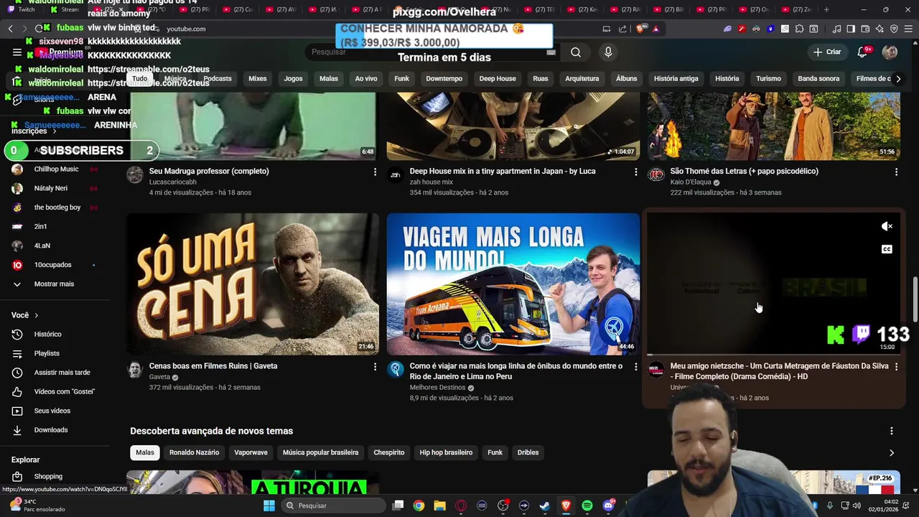Click the taskbar Pesquisar search box
The image size is (919, 517).
(332, 506)
